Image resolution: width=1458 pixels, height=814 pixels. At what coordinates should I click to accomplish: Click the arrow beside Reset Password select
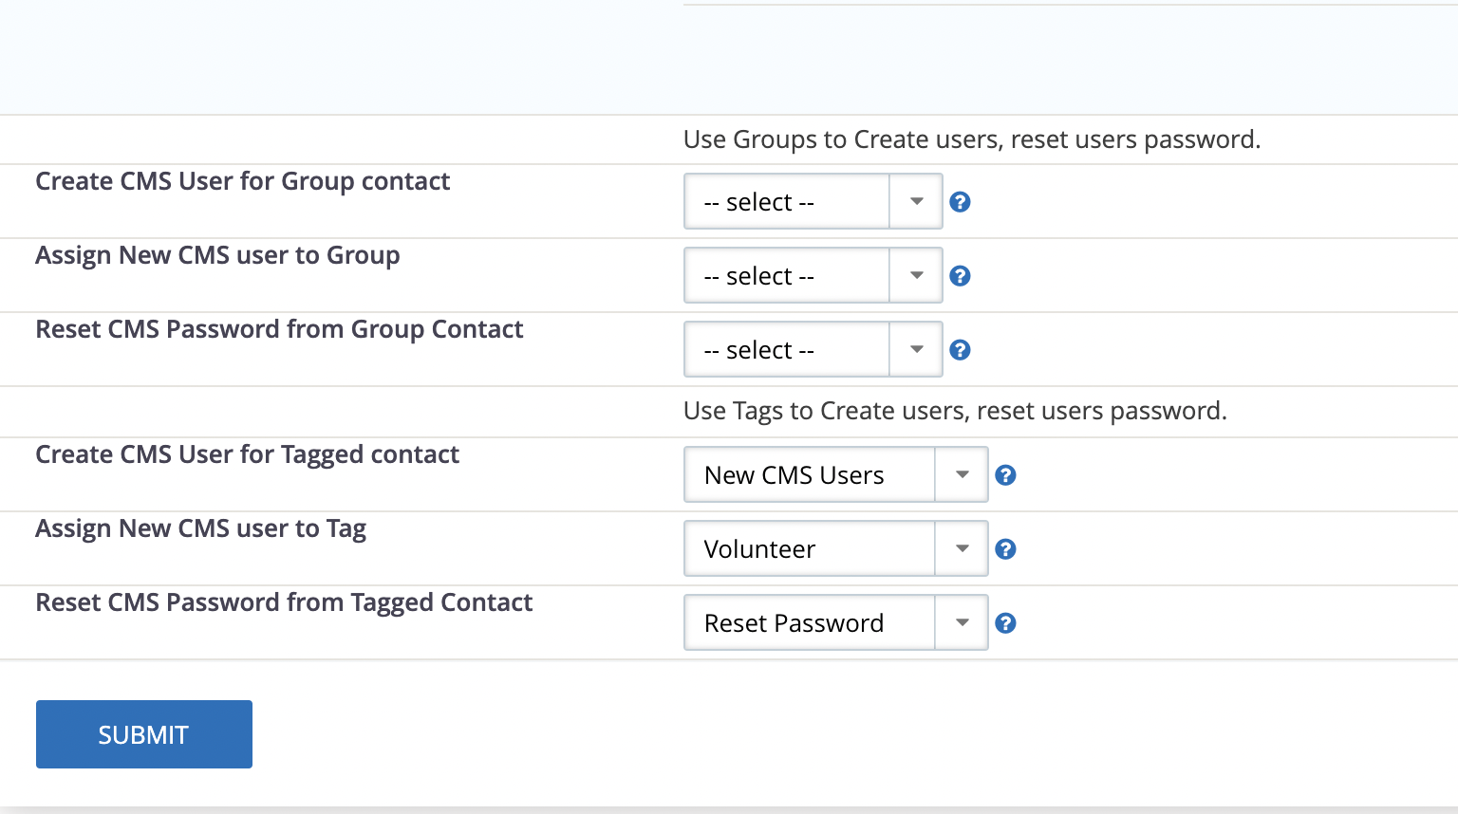pyautogui.click(x=961, y=622)
